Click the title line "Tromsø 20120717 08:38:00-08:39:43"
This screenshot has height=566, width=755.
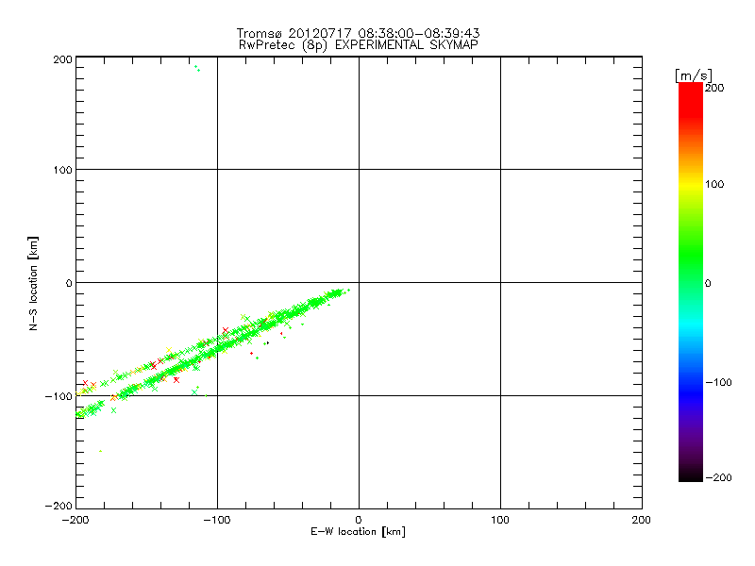click(x=359, y=33)
